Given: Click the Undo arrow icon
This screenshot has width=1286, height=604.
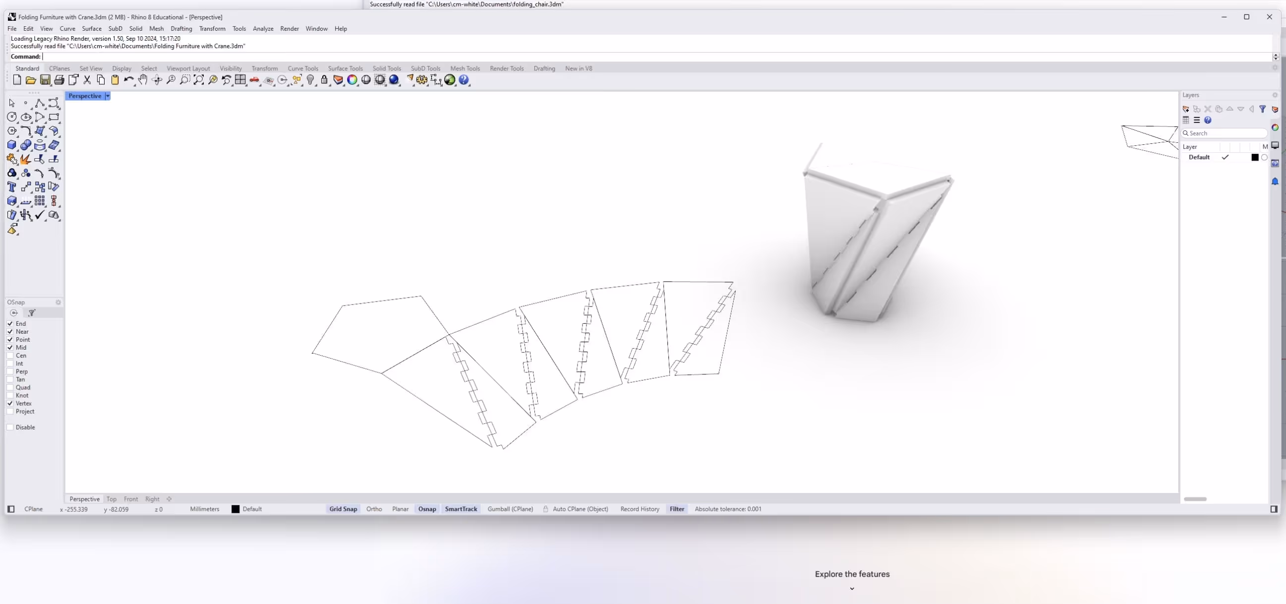Looking at the screenshot, I should [x=128, y=80].
